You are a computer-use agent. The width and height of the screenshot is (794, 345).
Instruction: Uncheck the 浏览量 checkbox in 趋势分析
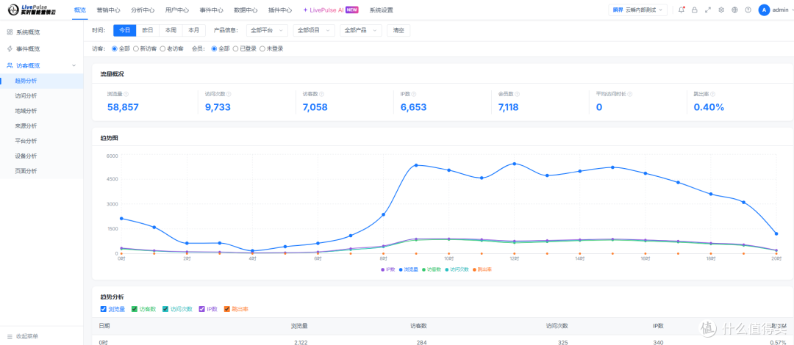click(x=104, y=309)
